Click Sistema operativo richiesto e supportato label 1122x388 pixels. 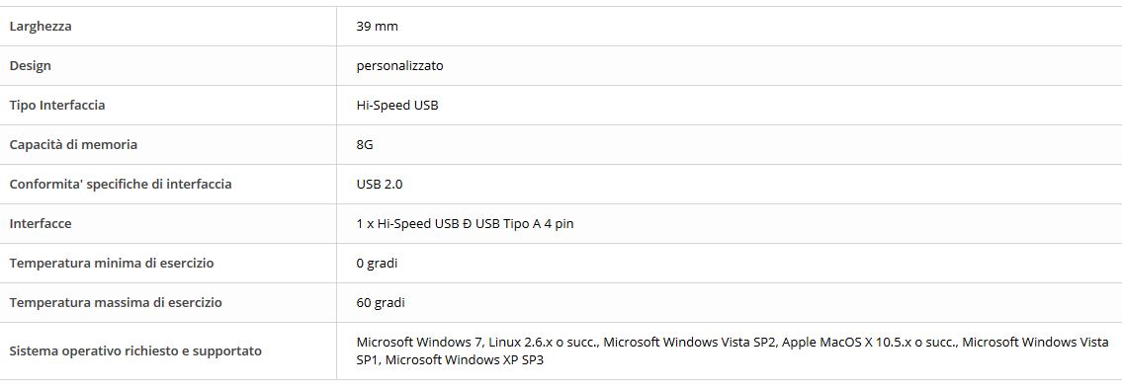(x=136, y=350)
